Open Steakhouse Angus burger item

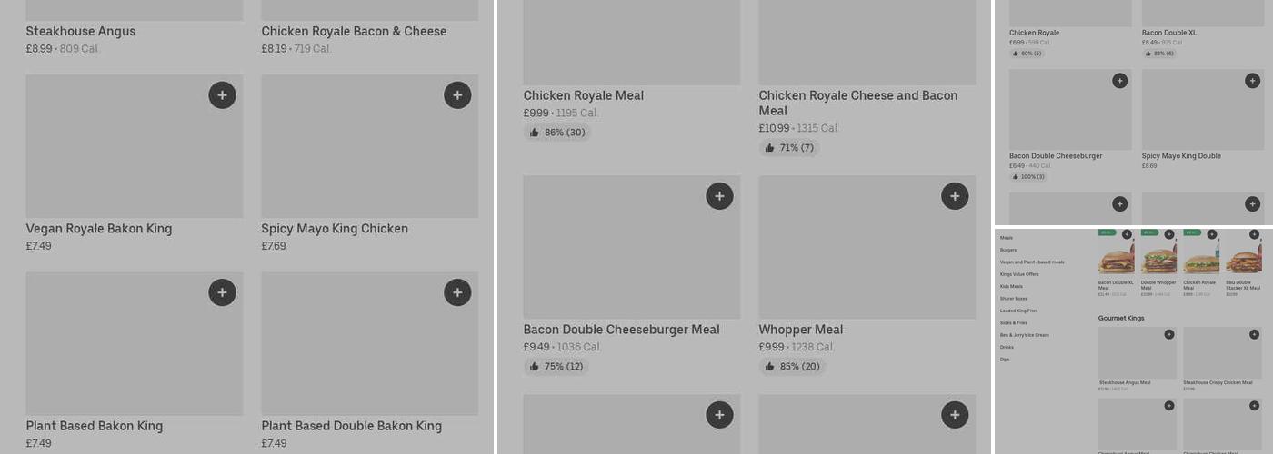[81, 32]
